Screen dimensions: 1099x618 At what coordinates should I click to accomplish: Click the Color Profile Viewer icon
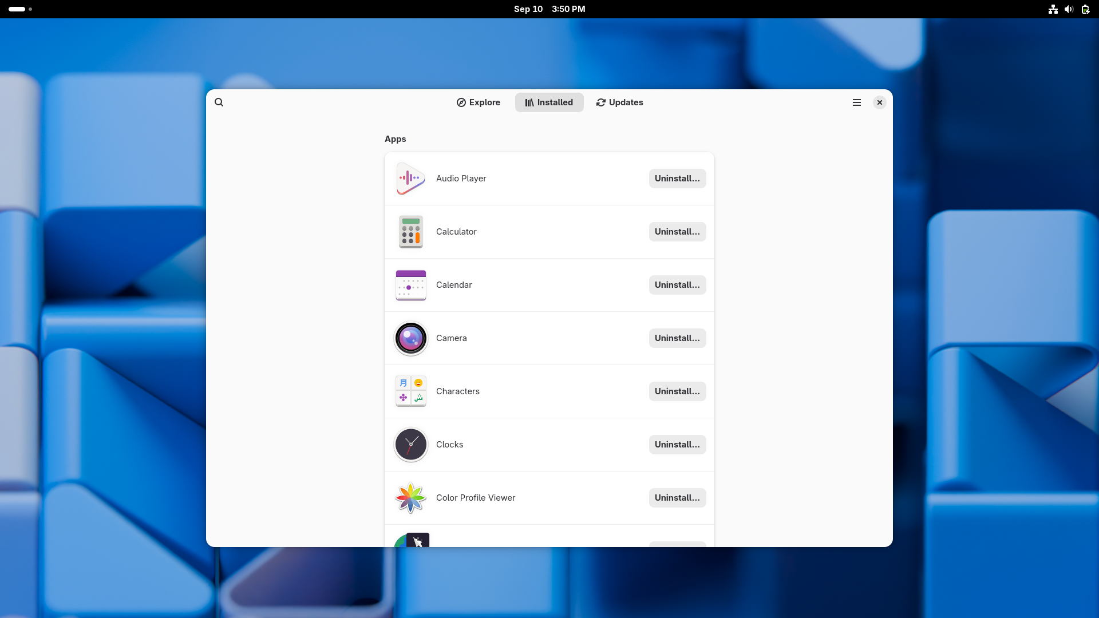click(x=411, y=498)
